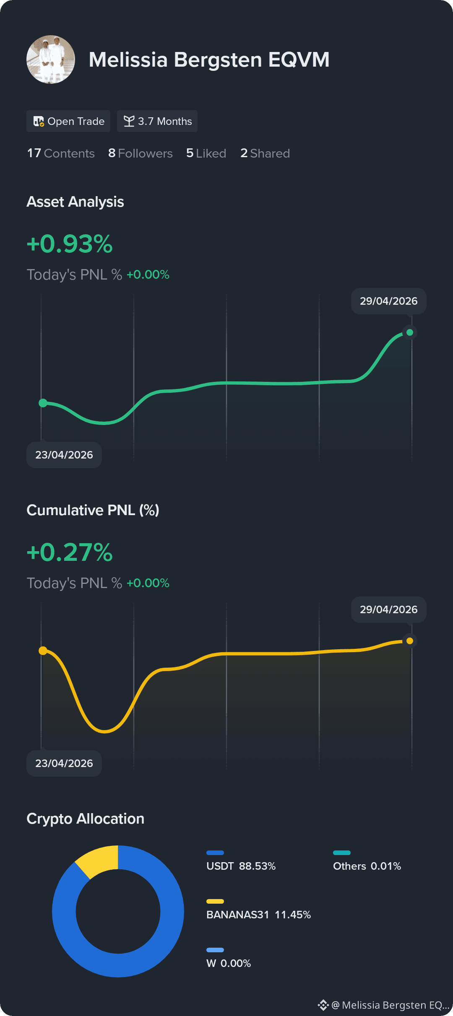Click the Binance logo in footer
Screen dimensions: 453x1016
click(323, 1005)
